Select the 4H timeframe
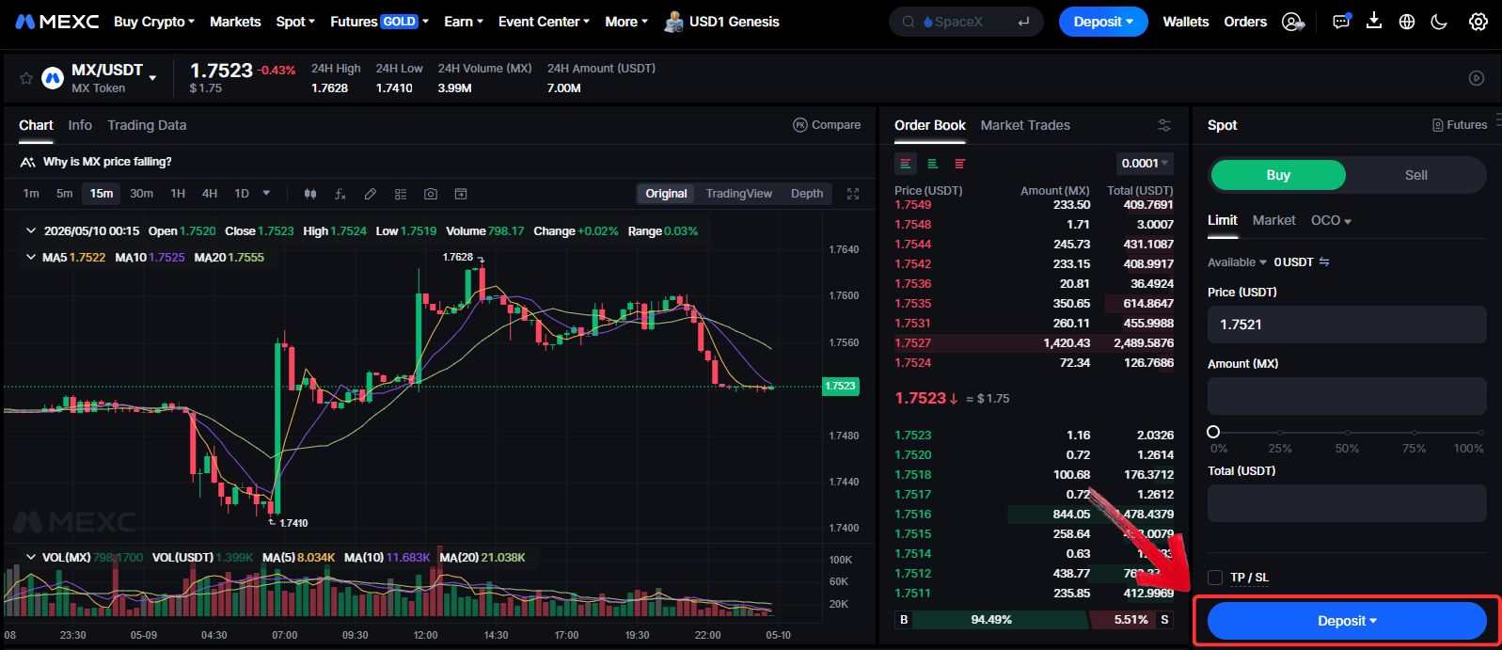 [210, 194]
